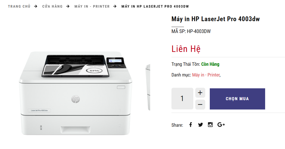Screen dimensions: 285x149
Task: Decrease quantity with the minus button
Action: pyautogui.click(x=200, y=104)
